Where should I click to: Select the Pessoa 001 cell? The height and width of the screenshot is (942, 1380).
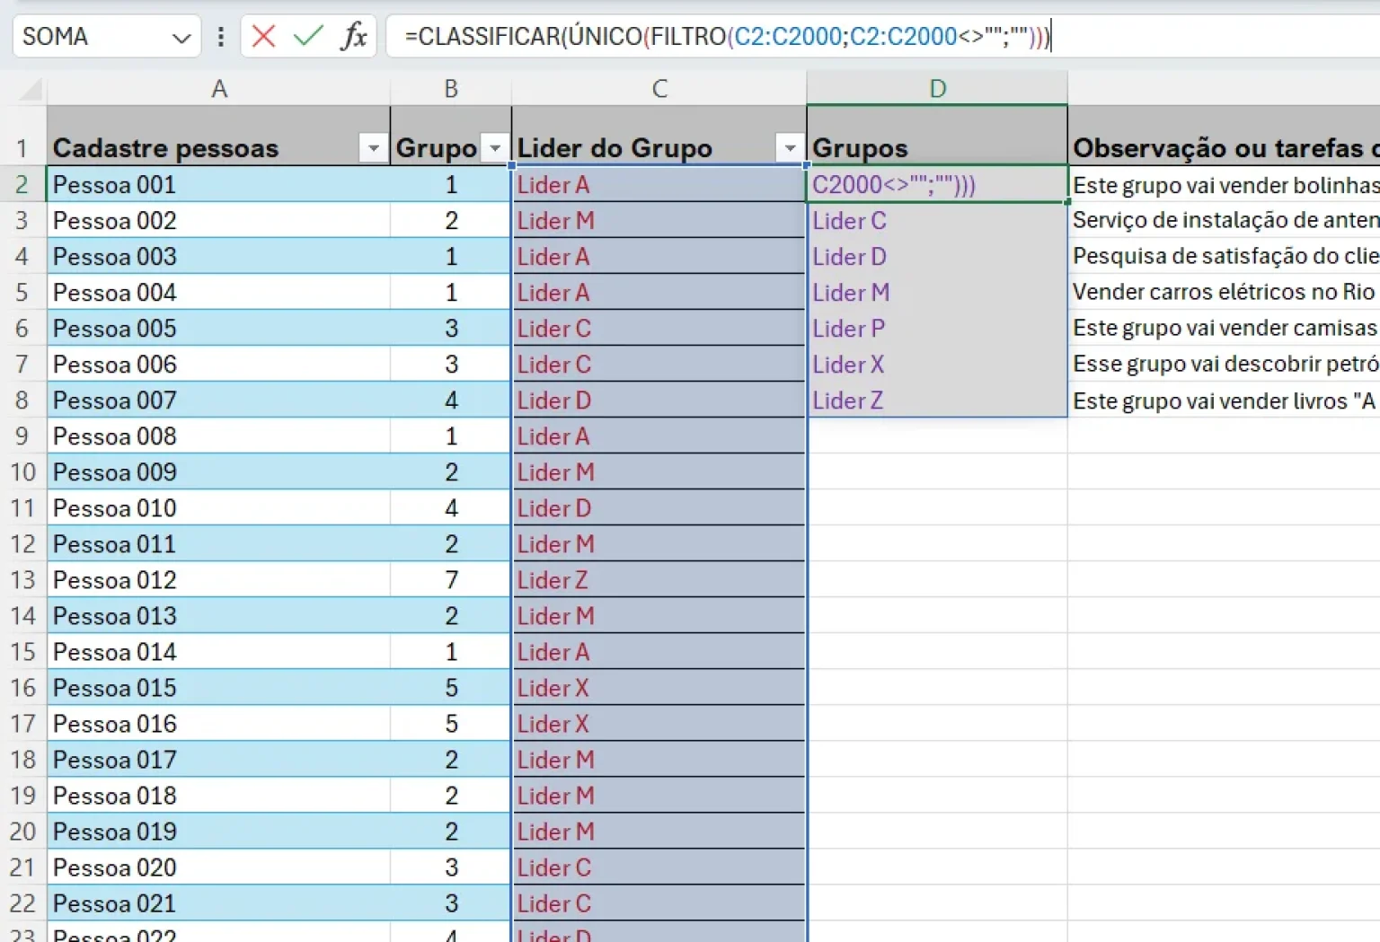click(x=218, y=184)
